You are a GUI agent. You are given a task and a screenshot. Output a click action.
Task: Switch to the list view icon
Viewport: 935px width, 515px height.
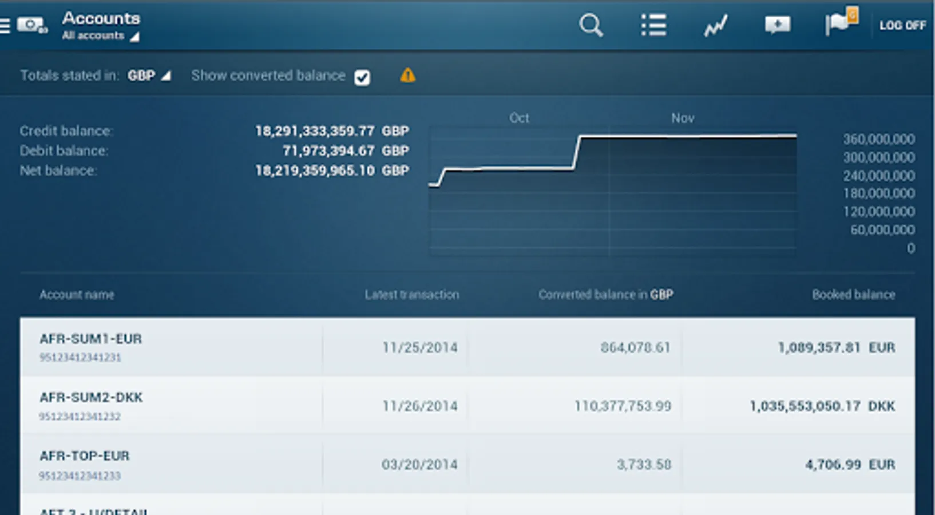(x=653, y=25)
